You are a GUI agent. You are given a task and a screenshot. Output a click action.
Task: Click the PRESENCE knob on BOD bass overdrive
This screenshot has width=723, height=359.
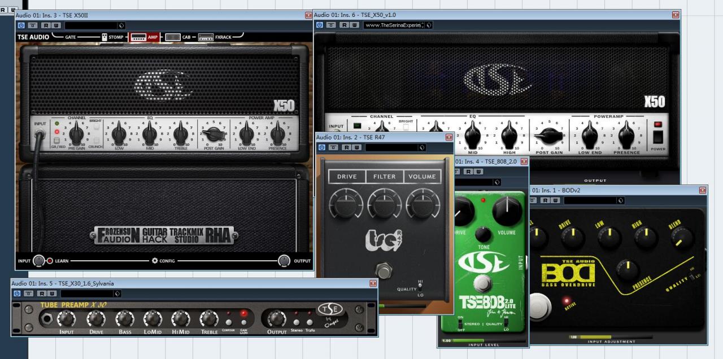628,270
